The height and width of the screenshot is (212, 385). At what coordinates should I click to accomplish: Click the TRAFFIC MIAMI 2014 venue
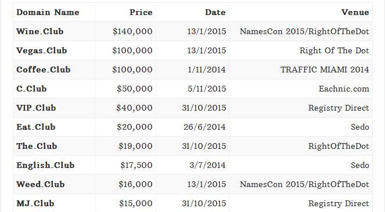pos(325,70)
